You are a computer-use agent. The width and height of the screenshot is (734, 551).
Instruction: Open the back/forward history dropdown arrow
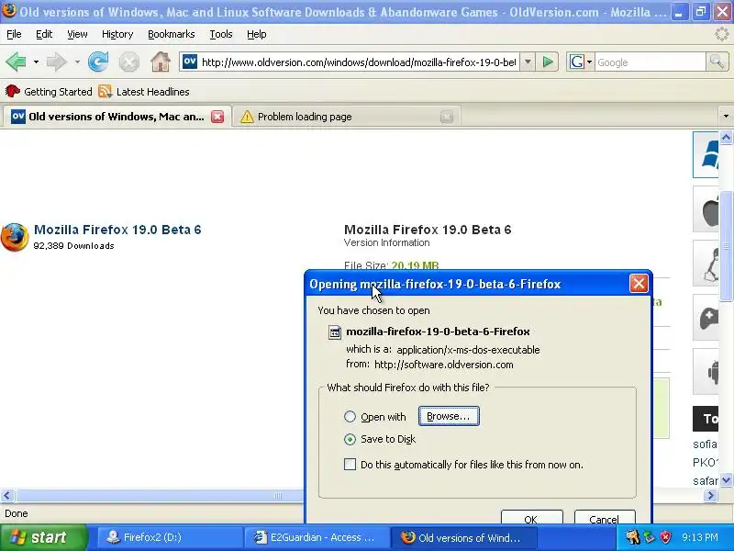coord(36,62)
